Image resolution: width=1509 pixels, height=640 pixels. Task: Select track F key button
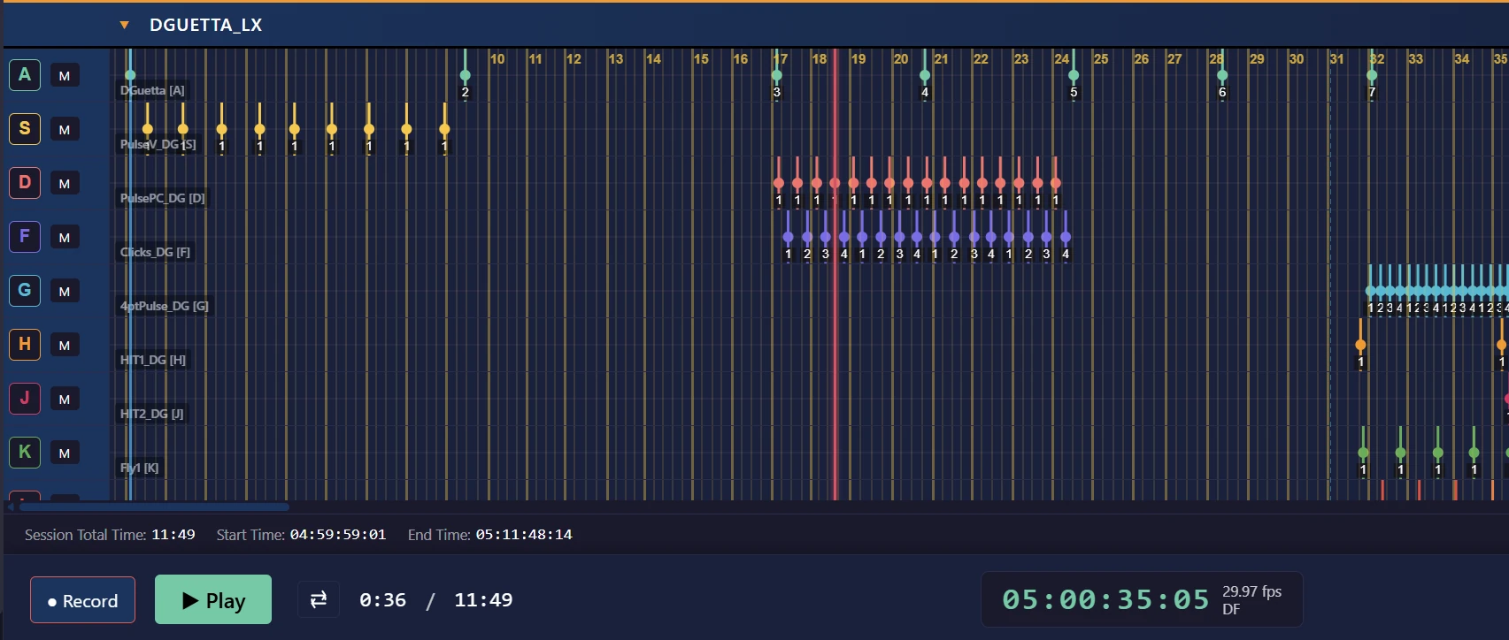pyautogui.click(x=25, y=237)
